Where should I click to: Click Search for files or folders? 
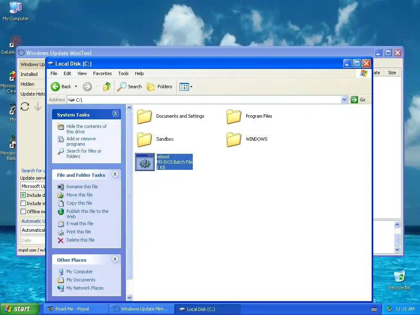(x=84, y=153)
